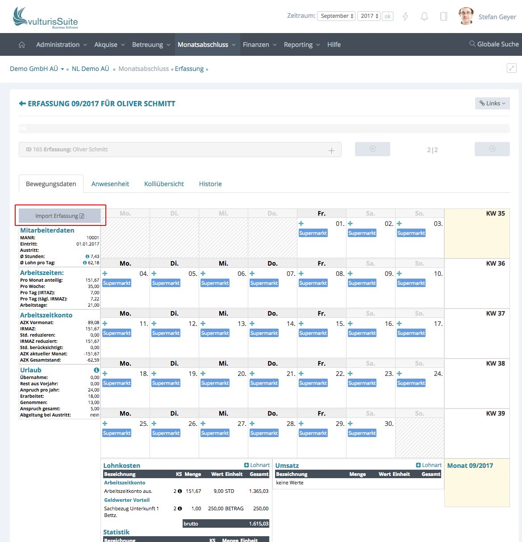Click the Globale Suche search field
This screenshot has height=542, width=522.
click(x=494, y=44)
